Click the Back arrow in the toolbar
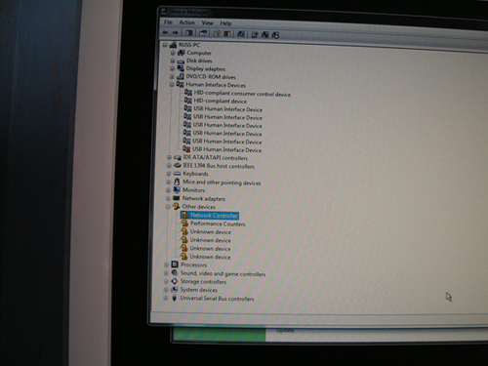 pyautogui.click(x=165, y=32)
